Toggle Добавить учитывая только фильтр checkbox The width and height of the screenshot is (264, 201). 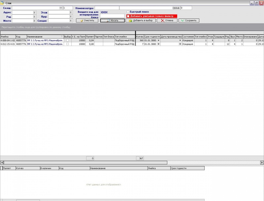coord(128,16)
